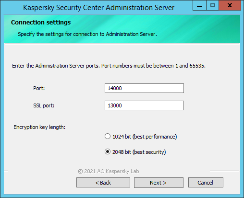244x198 pixels.
Task: Click the window title text
Action: coord(98,8)
